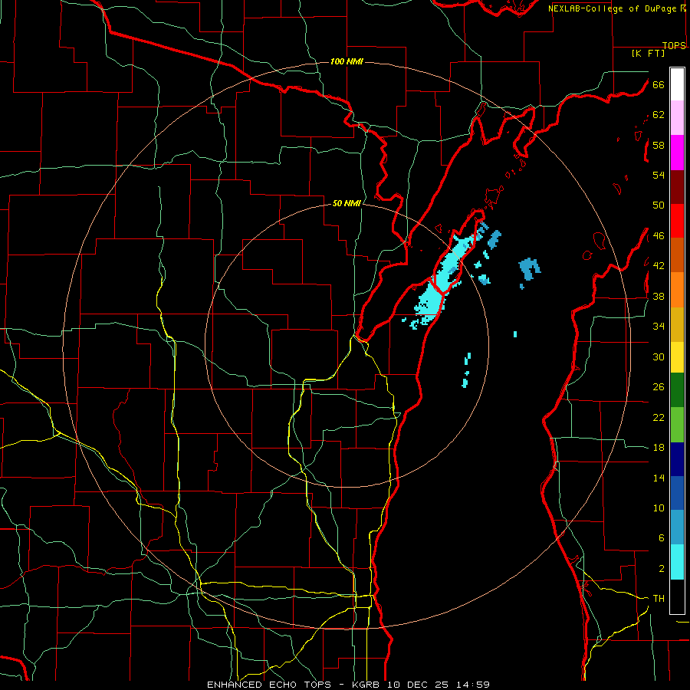690x690 pixels.
Task: Click the gold legend swatch
Action: [x=677, y=324]
